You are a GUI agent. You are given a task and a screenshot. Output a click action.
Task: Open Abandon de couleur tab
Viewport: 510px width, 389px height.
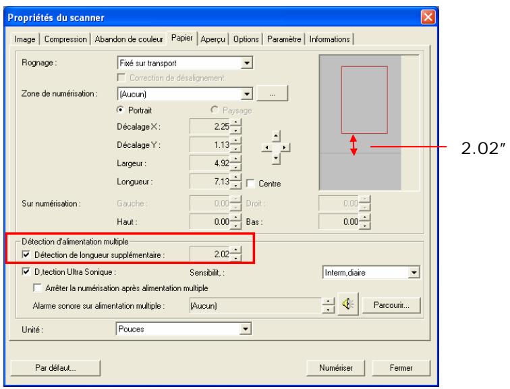(129, 39)
